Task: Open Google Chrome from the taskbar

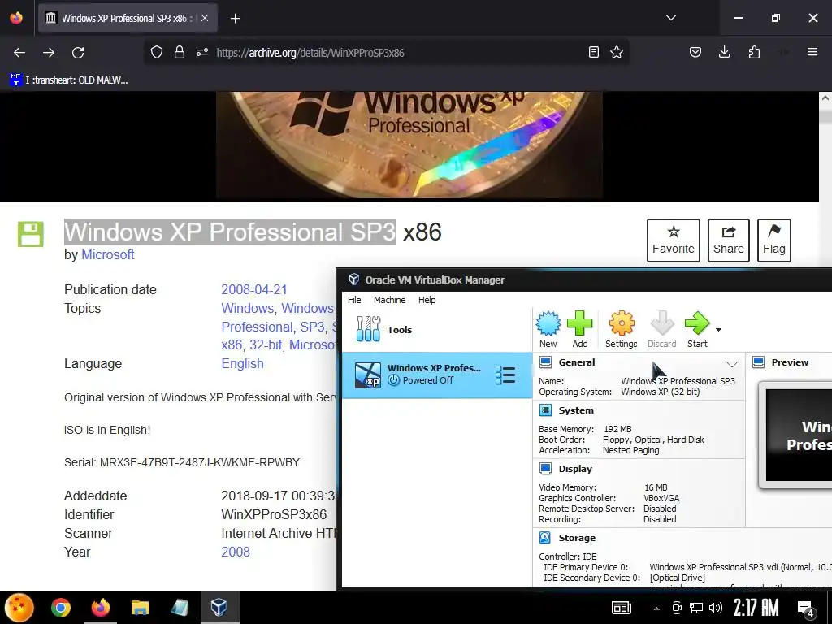Action: 60,608
